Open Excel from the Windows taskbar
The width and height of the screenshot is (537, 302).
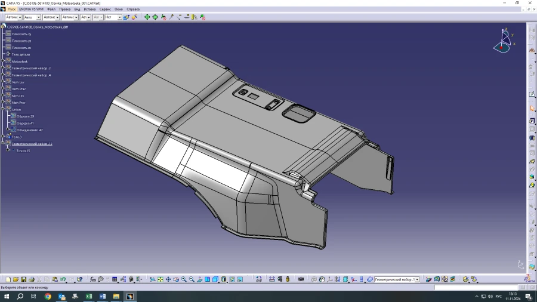click(88, 296)
